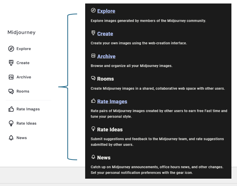This screenshot has height=186, width=237.
Task: Open Rate Ideas in the sidebar menu
Action: click(x=27, y=123)
